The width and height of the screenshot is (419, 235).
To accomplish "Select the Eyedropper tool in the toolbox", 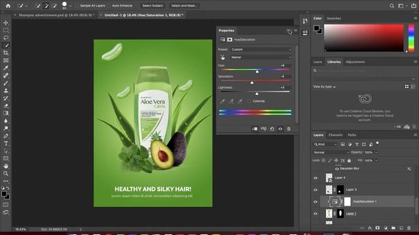I will [6, 68].
